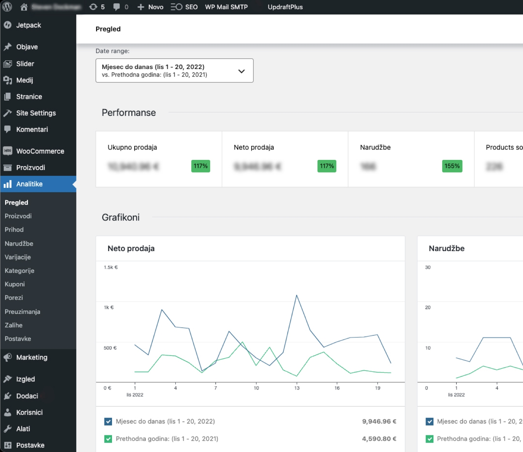Expand the Novo menu in admin bar
Image resolution: width=523 pixels, height=452 pixels.
(x=150, y=7)
